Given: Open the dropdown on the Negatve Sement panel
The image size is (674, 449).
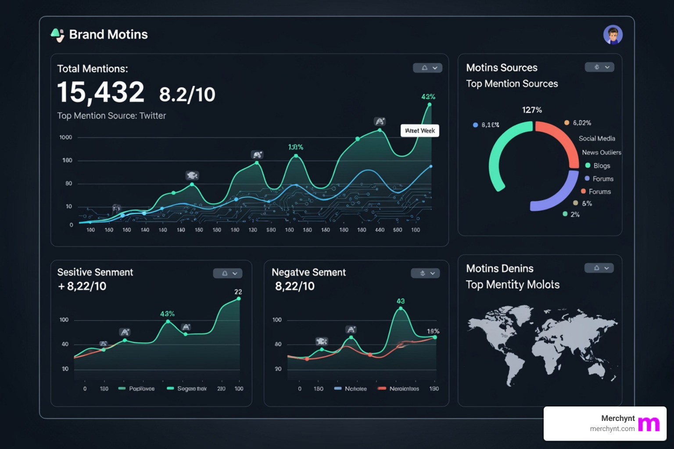Looking at the screenshot, I should point(433,273).
